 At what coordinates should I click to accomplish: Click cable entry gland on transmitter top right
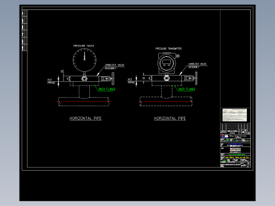[178, 56]
